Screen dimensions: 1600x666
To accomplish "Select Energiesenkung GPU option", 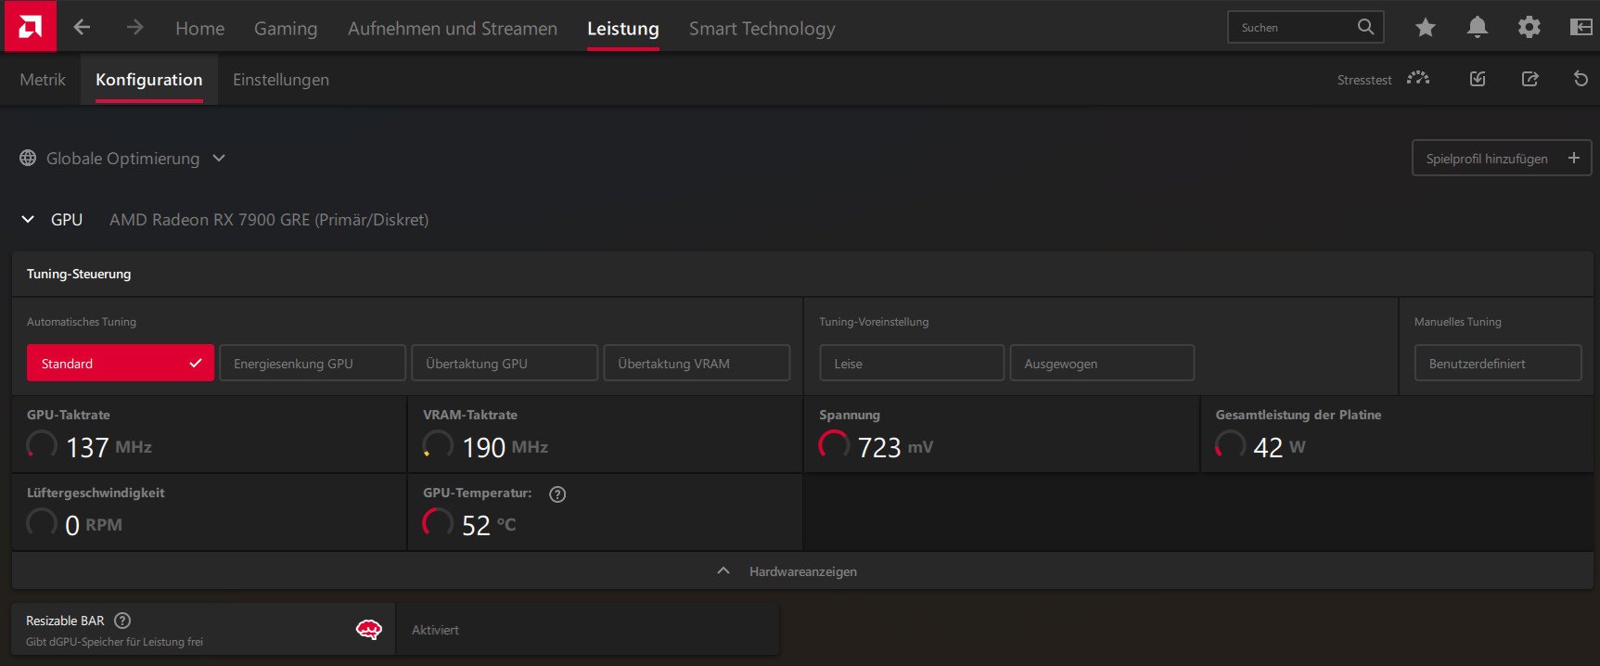I will (313, 363).
